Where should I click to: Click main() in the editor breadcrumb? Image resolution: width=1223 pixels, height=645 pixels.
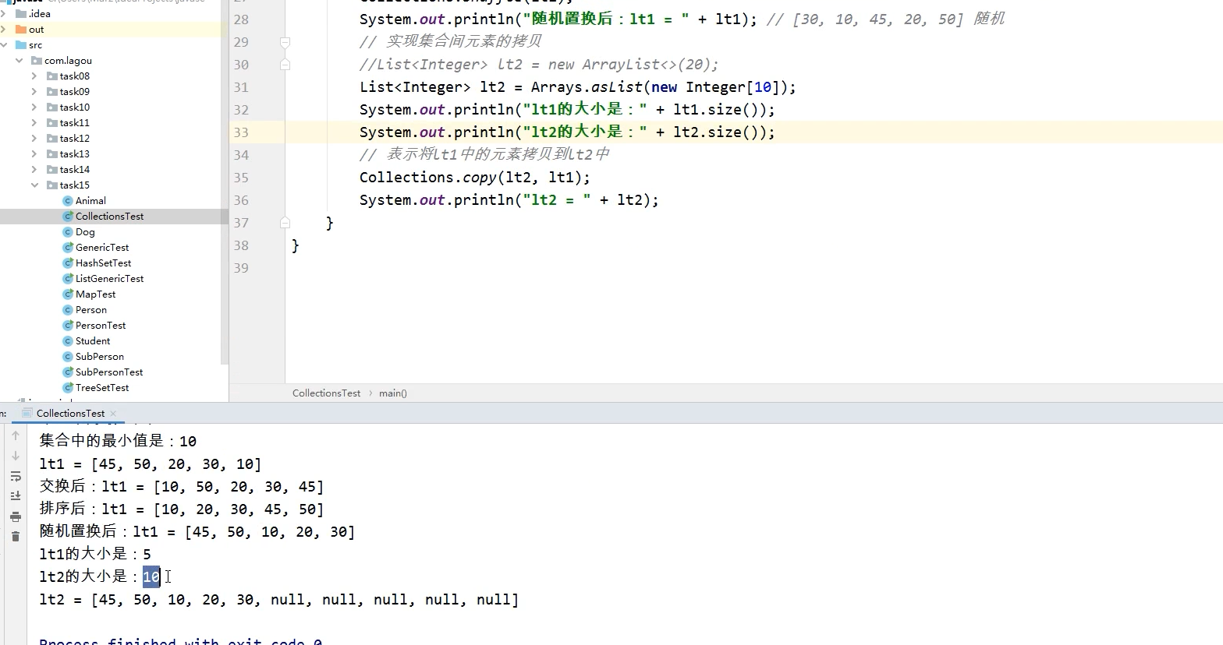[393, 393]
